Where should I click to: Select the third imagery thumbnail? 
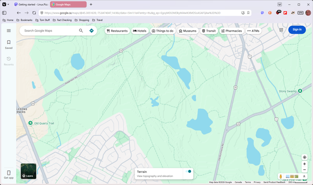(x=296, y=176)
